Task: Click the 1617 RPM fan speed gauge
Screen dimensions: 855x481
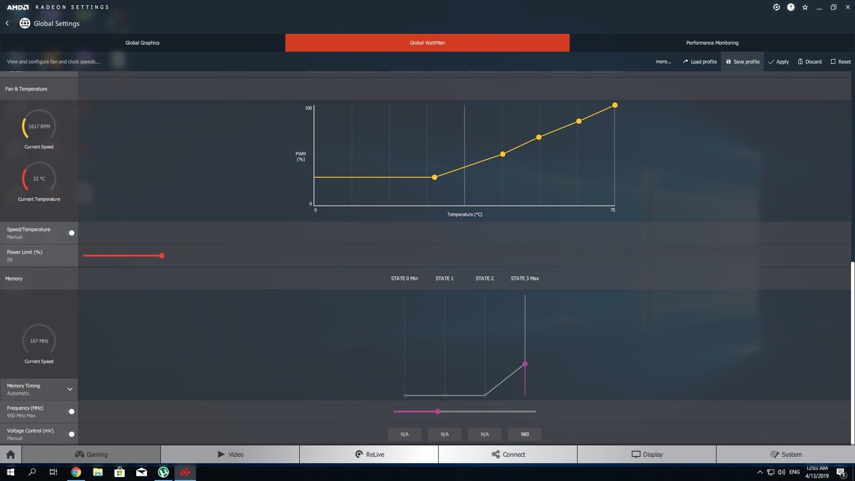Action: [x=39, y=126]
